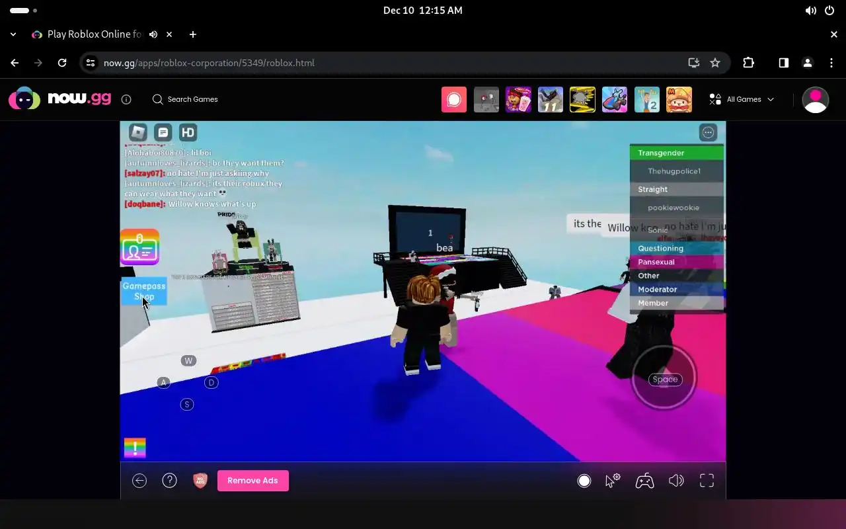
Task: Hit the Space jump button
Action: (x=664, y=379)
